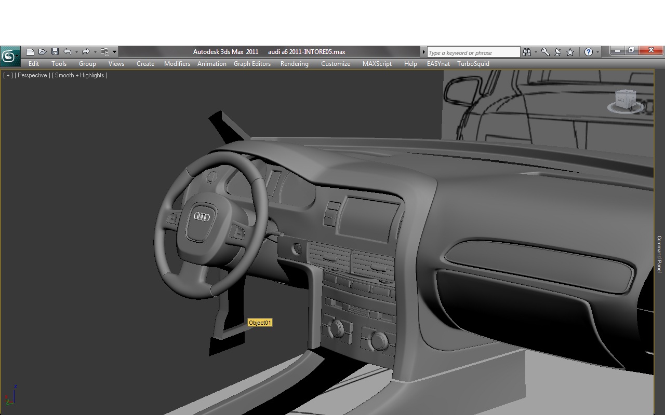
Task: Click the [+] viewport general label
Action: [8, 75]
